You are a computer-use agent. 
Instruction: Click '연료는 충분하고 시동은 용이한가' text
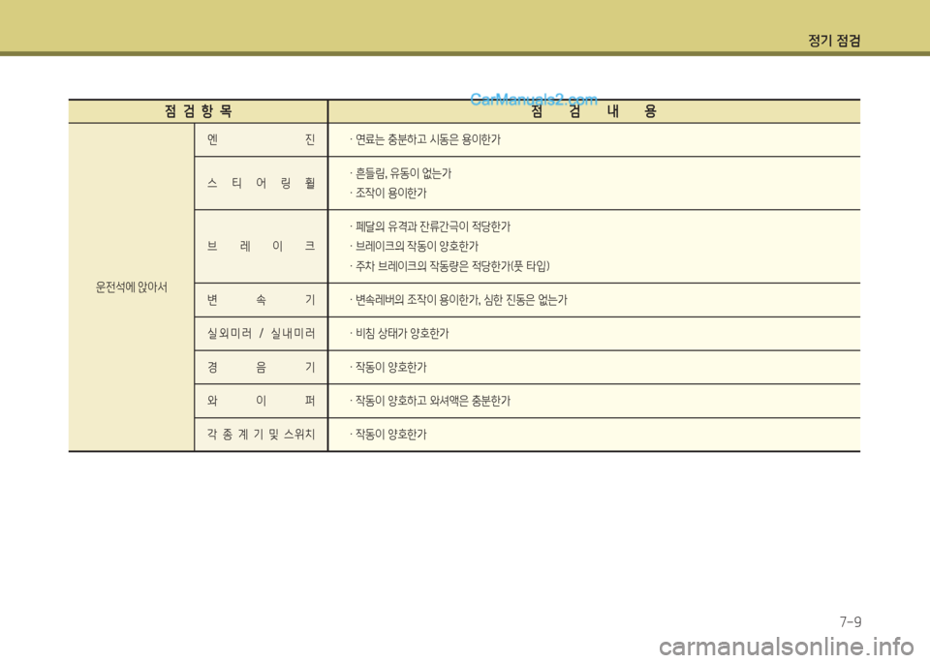(x=427, y=139)
